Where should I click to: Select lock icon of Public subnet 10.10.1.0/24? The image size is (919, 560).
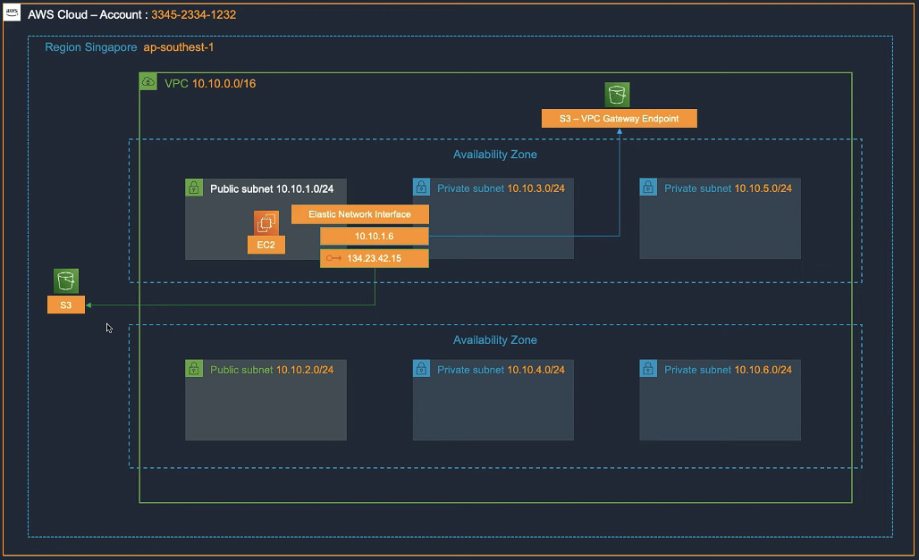194,188
